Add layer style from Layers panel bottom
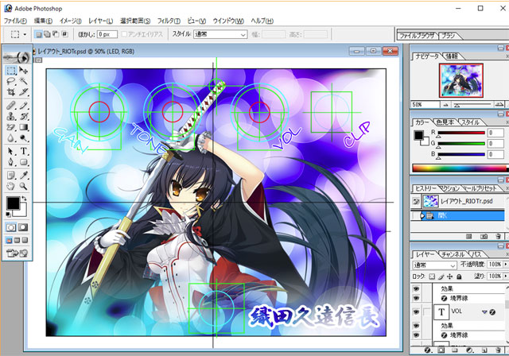509x356 pixels. [x=427, y=350]
